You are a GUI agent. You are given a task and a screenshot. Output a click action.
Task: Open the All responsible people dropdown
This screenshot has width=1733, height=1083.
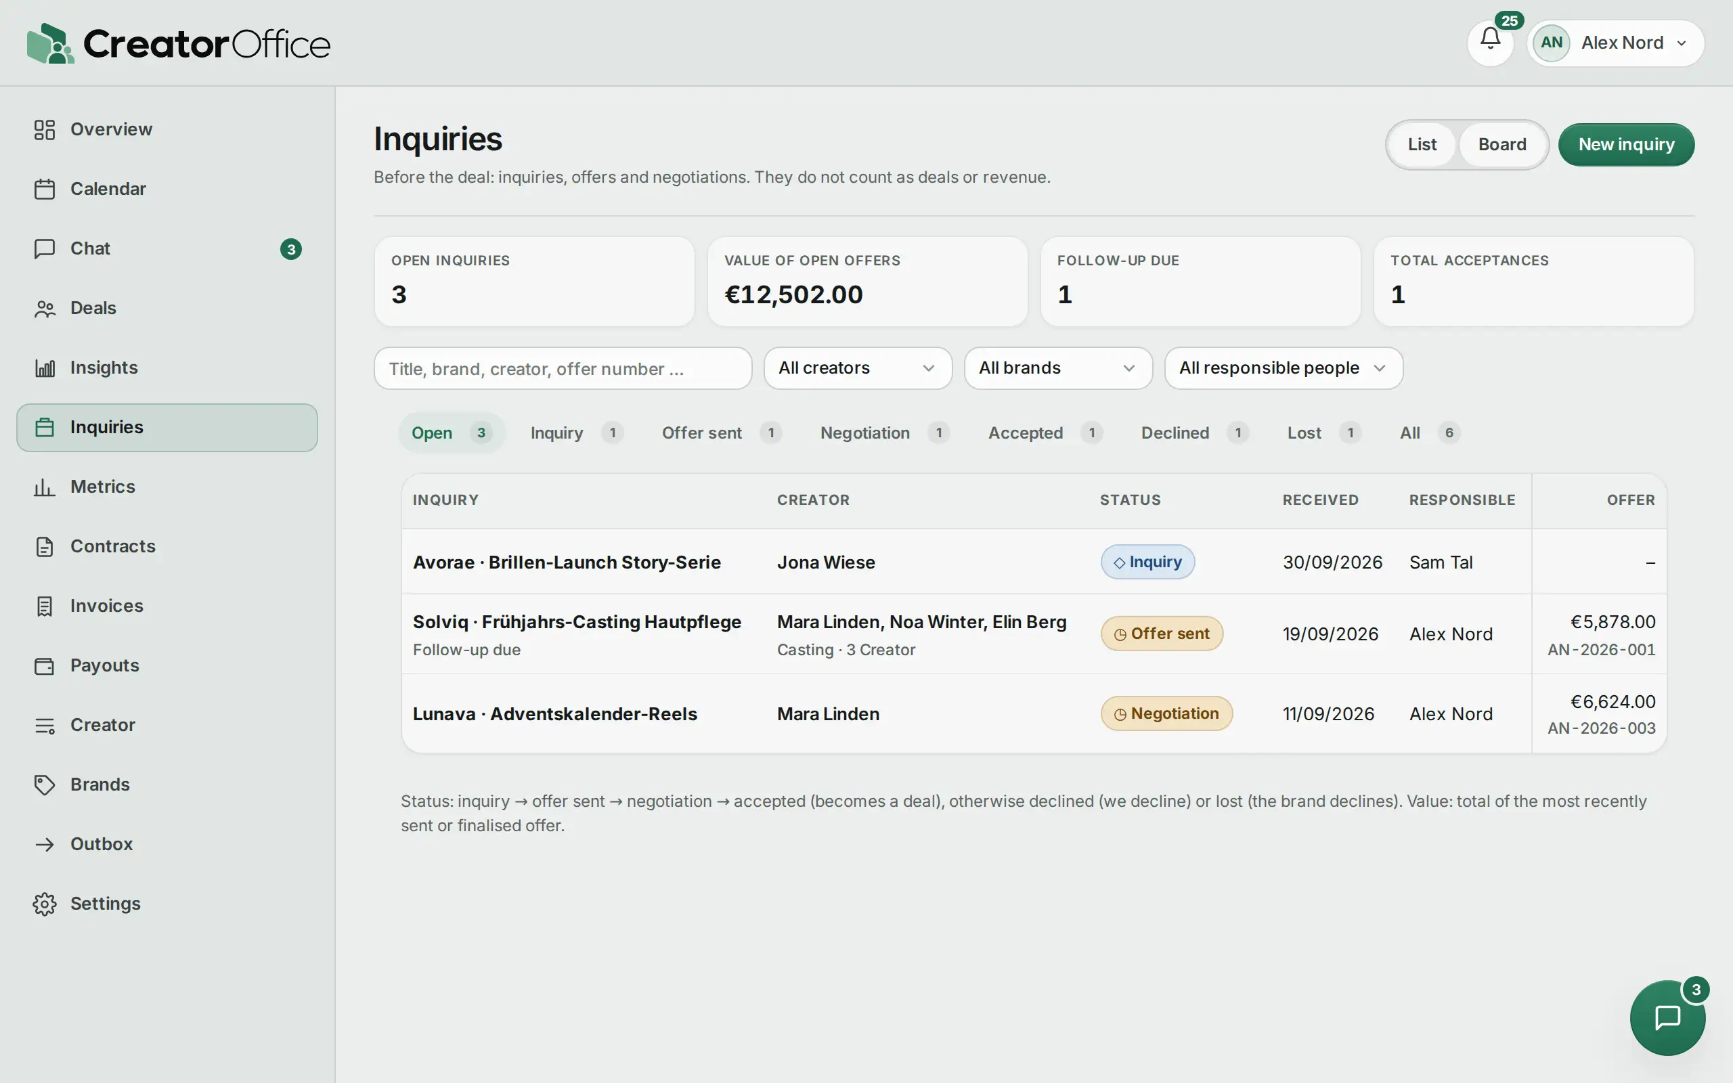point(1284,368)
